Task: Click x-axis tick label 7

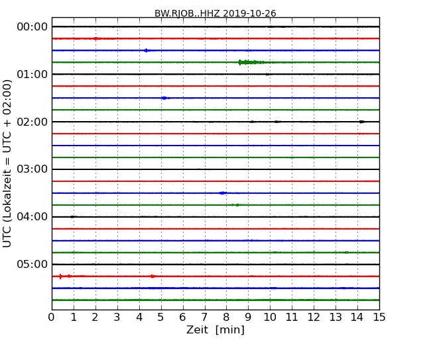Action: [x=204, y=318]
